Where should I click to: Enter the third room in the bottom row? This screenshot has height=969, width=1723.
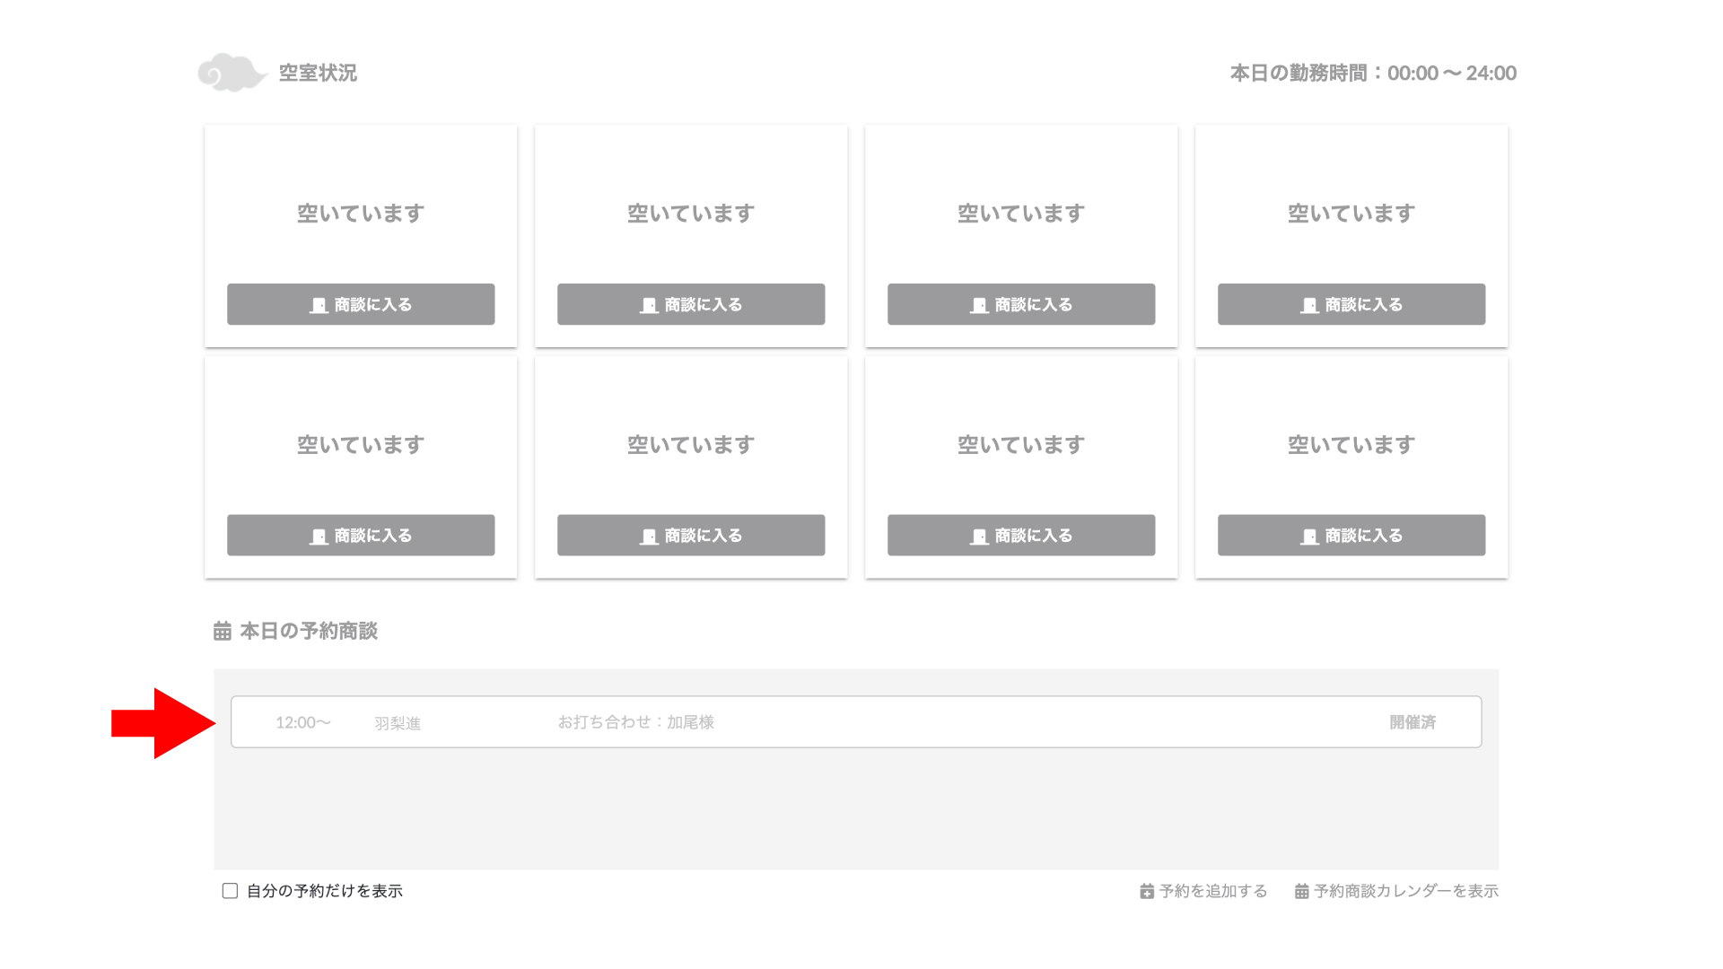1021,535
